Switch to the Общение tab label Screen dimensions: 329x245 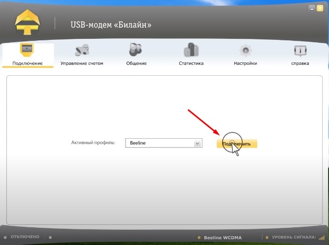136,63
